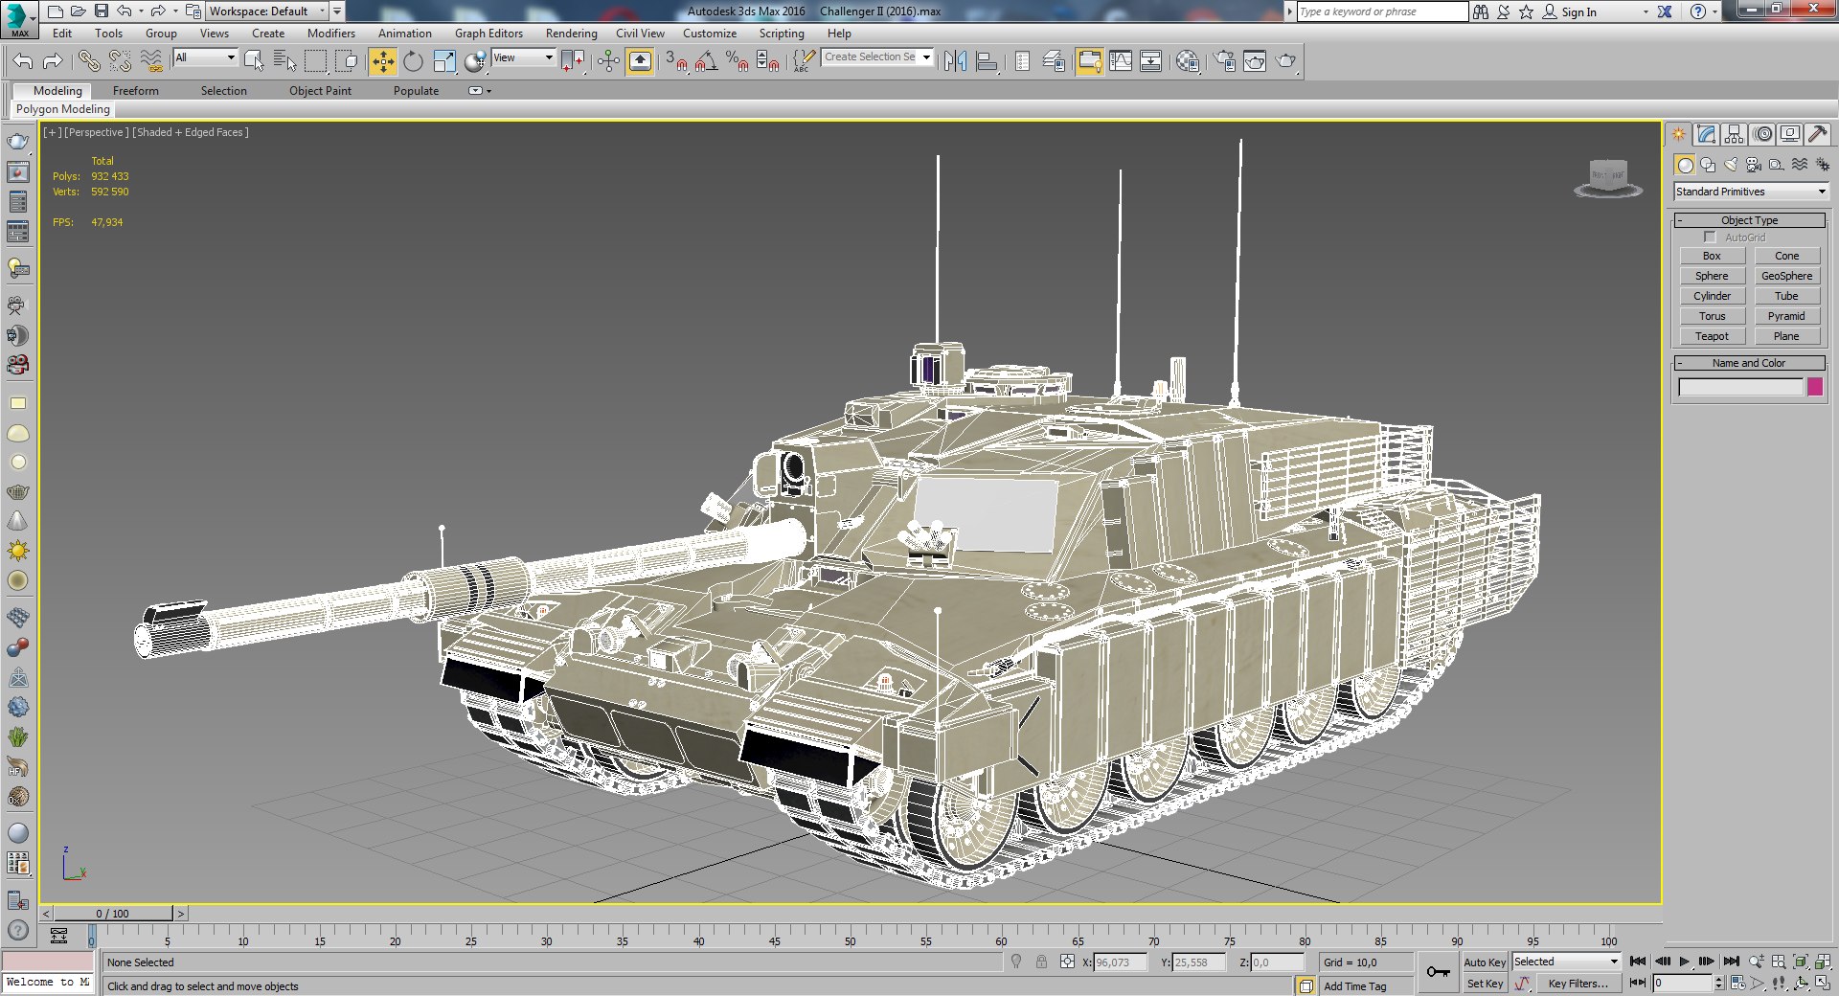1839x996 pixels.
Task: Click the Mirror tool icon
Action: (955, 61)
